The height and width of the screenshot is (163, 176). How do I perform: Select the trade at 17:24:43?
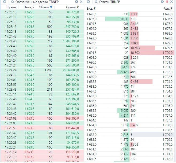[x=42, y=36]
